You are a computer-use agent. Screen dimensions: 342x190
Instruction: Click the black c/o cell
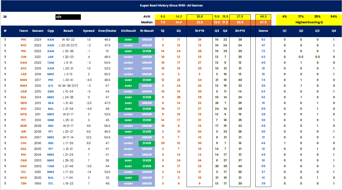[x=68, y=17]
